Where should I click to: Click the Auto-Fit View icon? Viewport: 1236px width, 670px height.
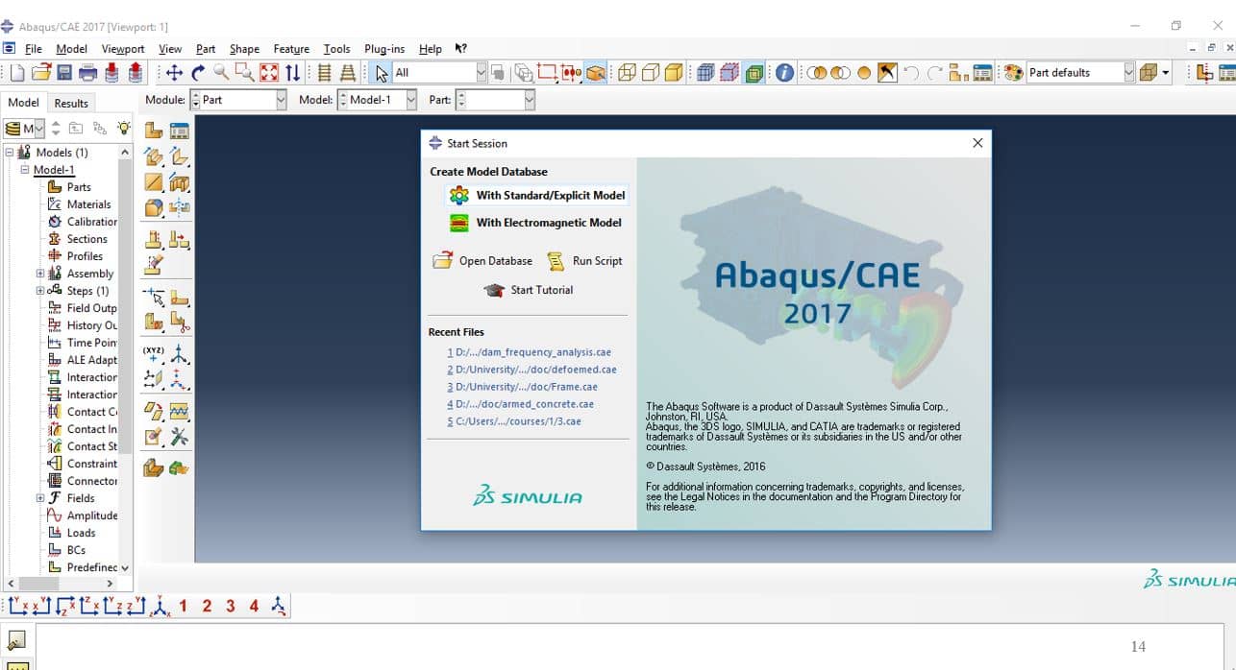tap(269, 73)
